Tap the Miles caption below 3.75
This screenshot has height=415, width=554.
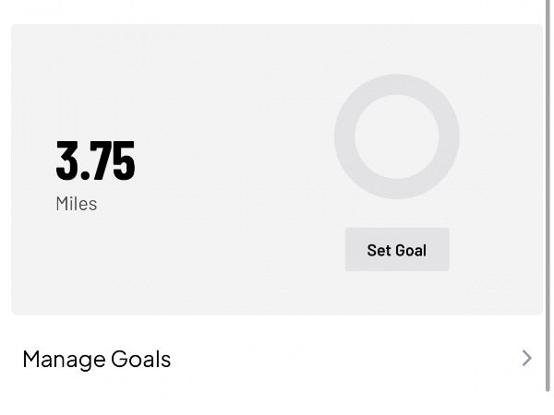pos(77,204)
